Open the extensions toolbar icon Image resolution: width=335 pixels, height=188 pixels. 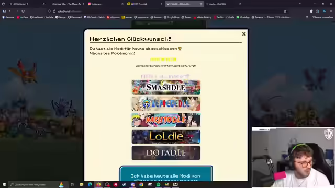tap(318, 11)
